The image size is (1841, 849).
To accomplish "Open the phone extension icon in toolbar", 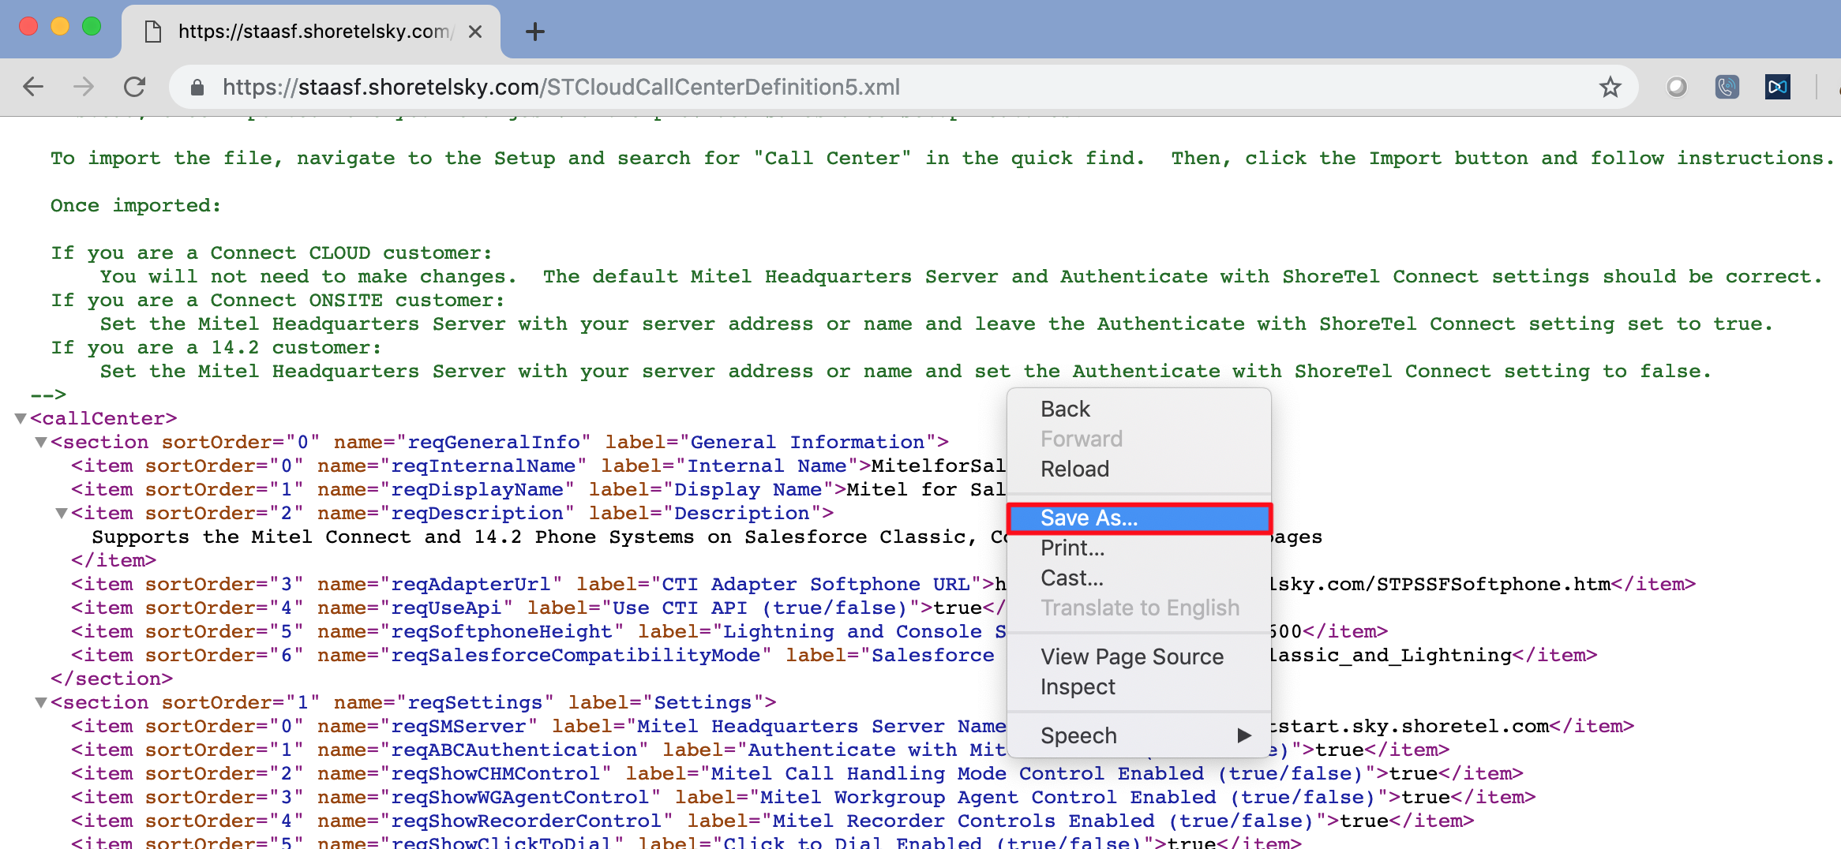I will point(1727,87).
